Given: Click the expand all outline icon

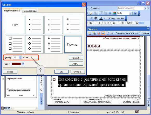Looking at the screenshot, I should (101, 13).
